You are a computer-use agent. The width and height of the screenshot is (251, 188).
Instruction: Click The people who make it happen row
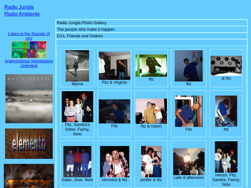click(86, 29)
